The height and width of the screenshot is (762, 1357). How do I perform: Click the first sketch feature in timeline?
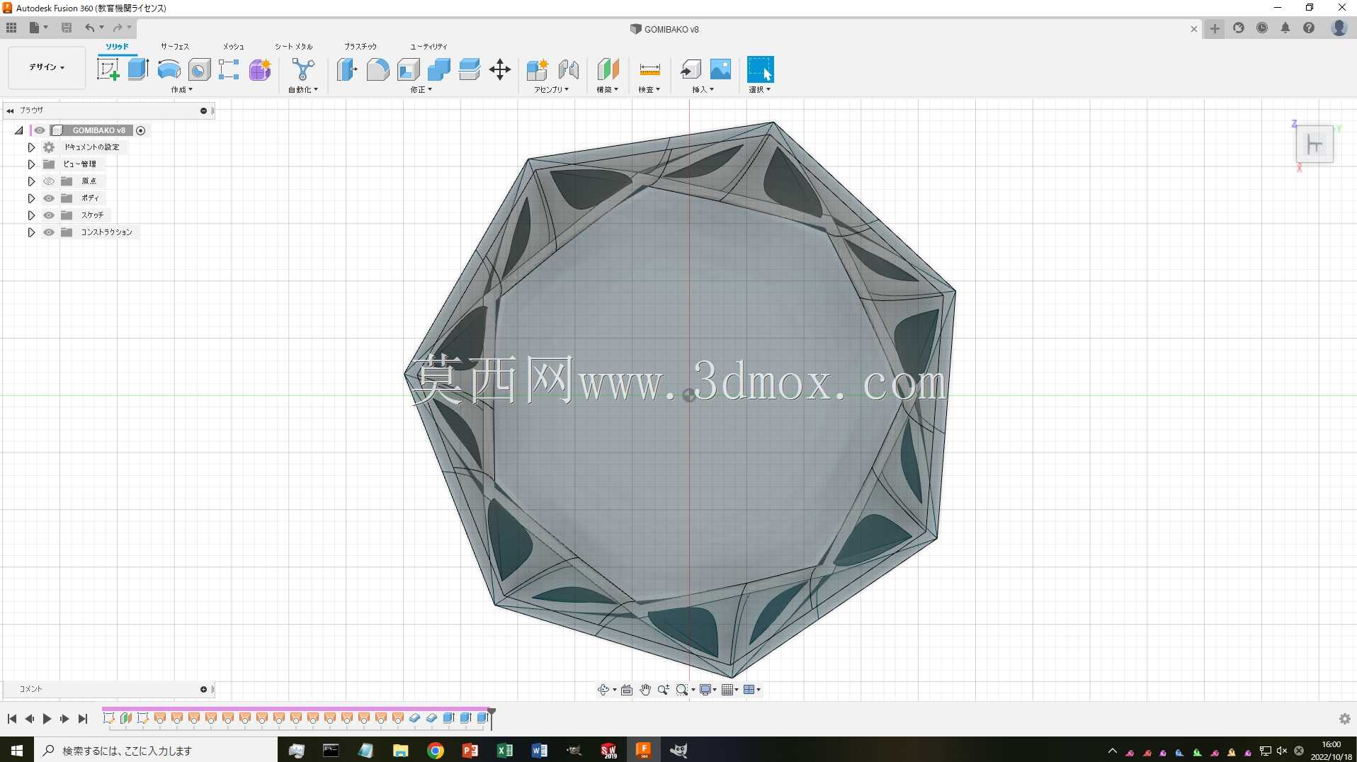click(108, 718)
